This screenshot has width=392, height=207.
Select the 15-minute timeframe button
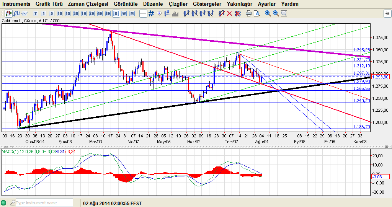[x=67, y=13]
